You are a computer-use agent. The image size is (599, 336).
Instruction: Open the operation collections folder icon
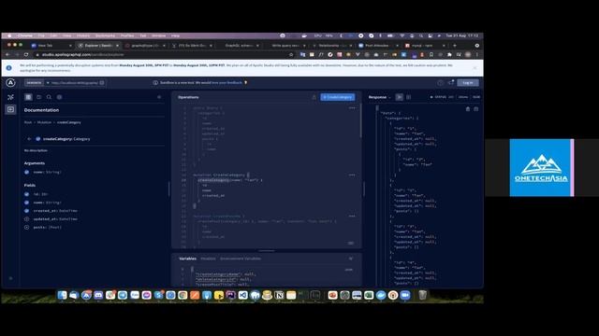coord(38,97)
